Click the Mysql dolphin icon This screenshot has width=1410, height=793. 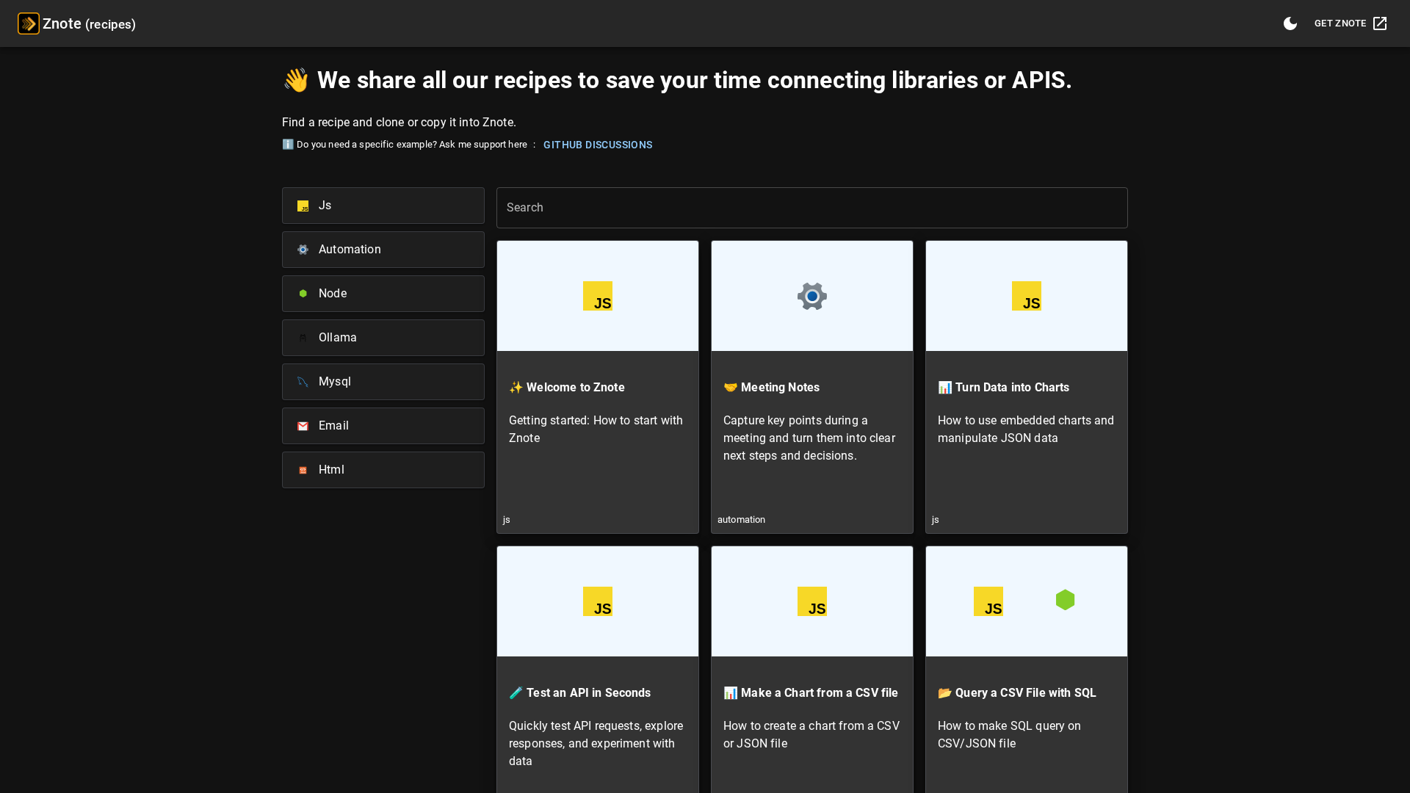tap(303, 382)
